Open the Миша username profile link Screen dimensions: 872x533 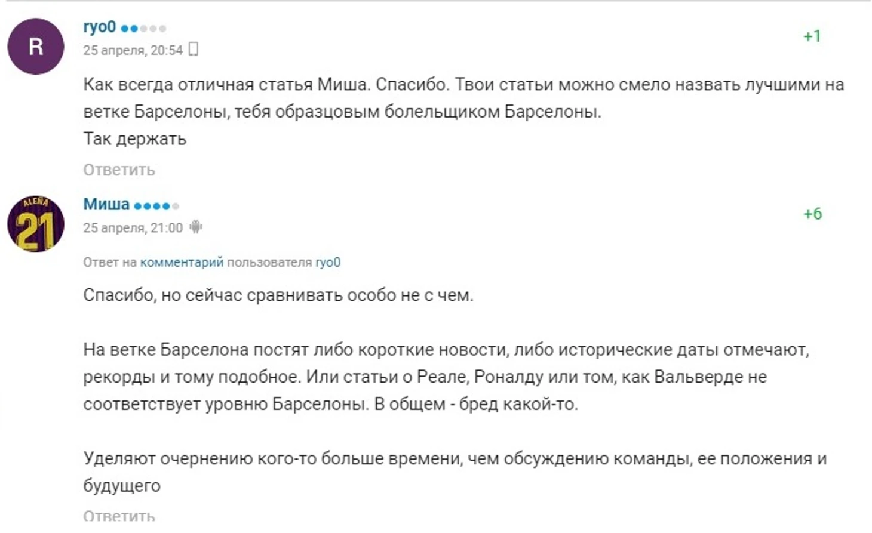click(x=106, y=204)
